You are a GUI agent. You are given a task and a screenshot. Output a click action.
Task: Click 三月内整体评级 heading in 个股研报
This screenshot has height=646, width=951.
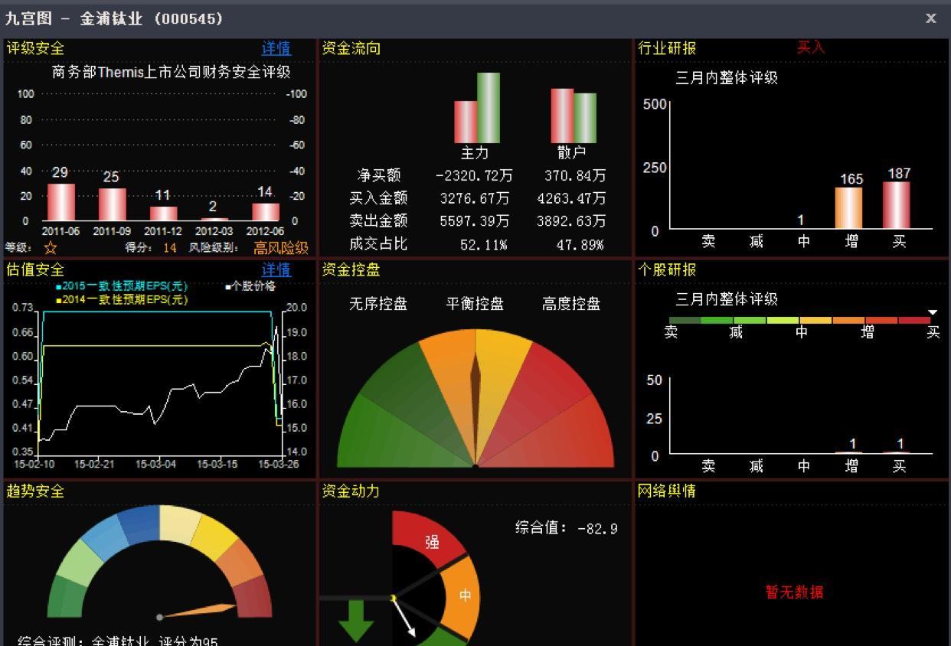727,299
